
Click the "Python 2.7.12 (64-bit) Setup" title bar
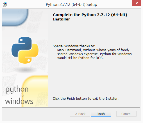point(71,4)
